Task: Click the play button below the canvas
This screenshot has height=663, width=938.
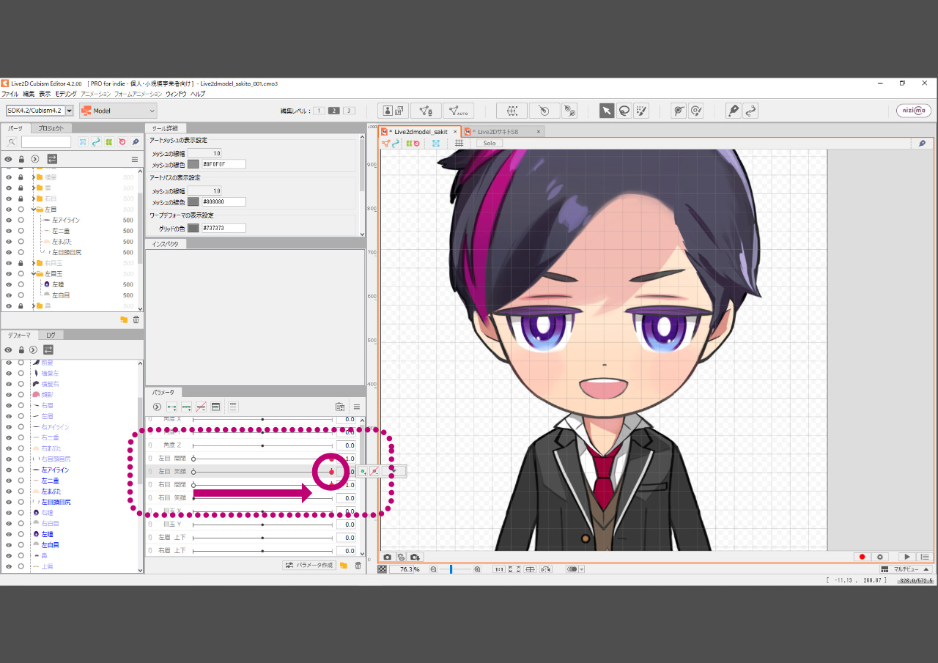Action: click(906, 557)
